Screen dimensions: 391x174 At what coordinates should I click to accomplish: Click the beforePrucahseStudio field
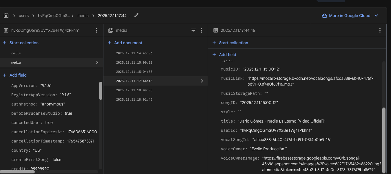pyautogui.click(x=42, y=113)
